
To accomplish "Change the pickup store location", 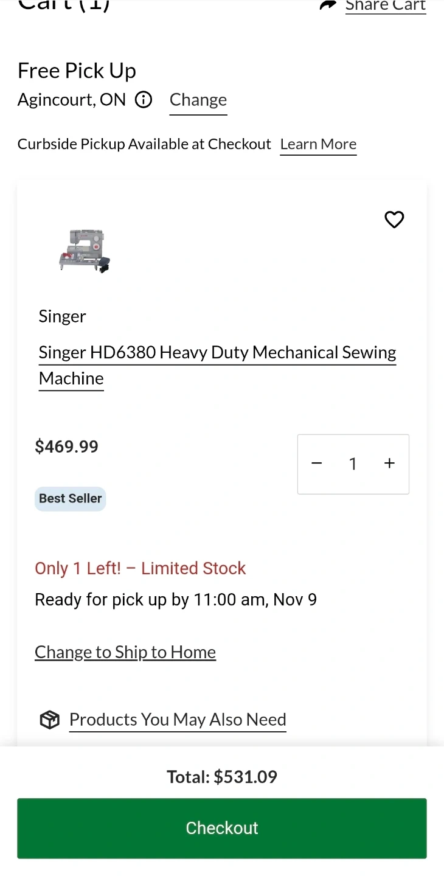I will coord(198,100).
